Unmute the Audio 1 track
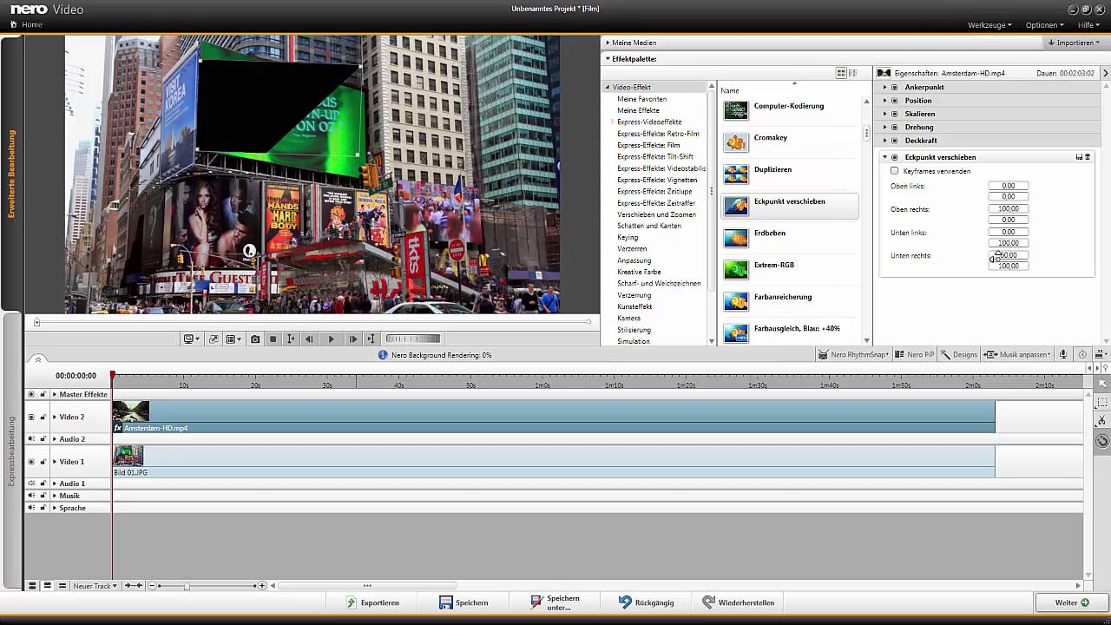Image resolution: width=1111 pixels, height=625 pixels. pyautogui.click(x=31, y=484)
